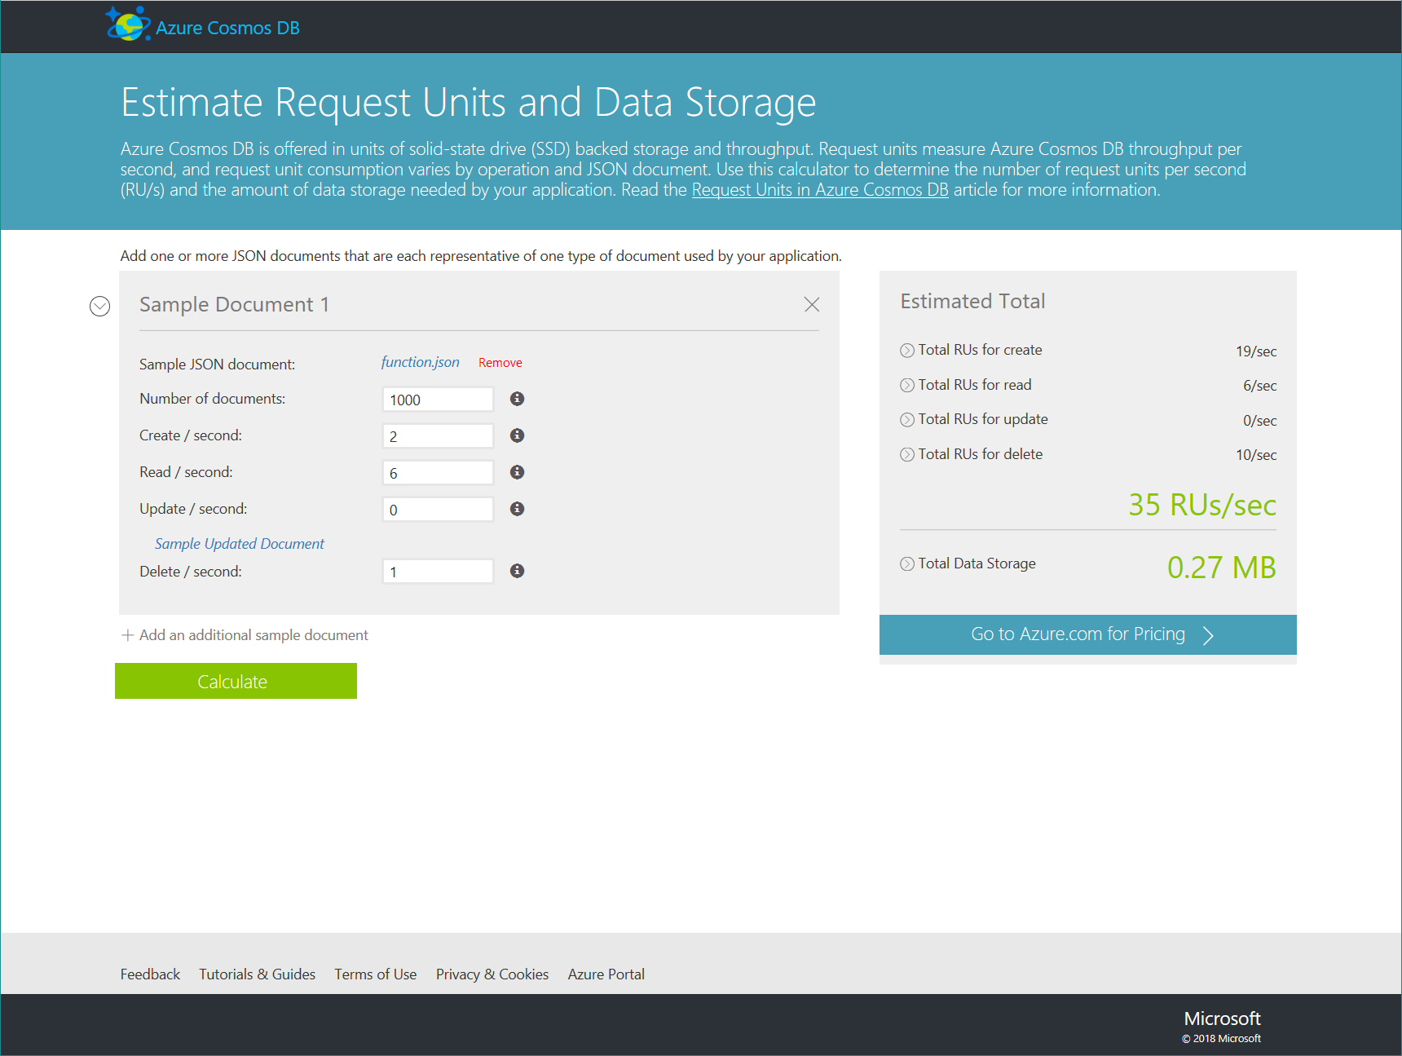The height and width of the screenshot is (1056, 1402).
Task: Open info icon for Read / second
Action: click(517, 472)
